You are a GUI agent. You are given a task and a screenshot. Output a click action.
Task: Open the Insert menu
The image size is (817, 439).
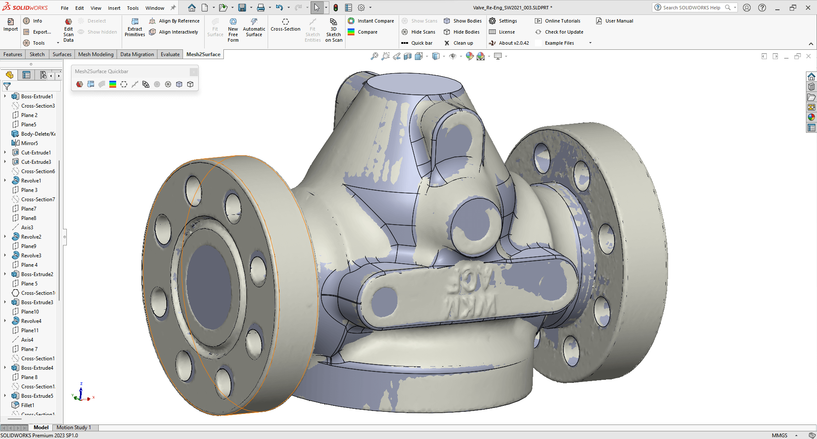click(114, 8)
